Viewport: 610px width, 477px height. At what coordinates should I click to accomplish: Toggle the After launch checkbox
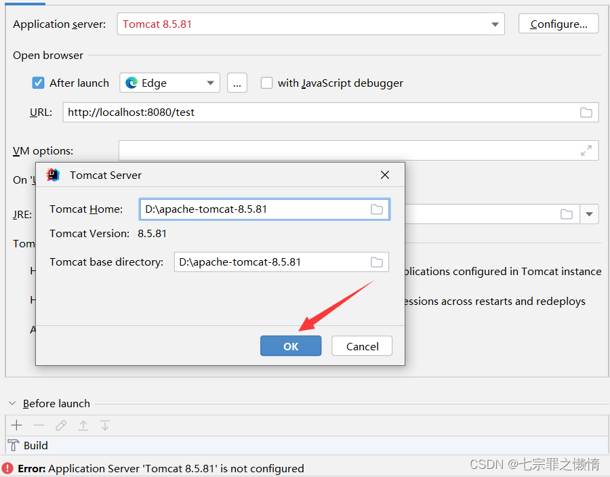click(x=38, y=83)
